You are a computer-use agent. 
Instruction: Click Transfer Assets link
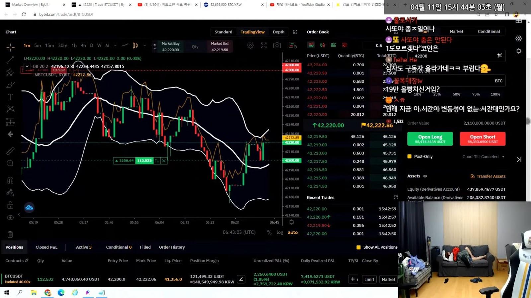pos(488,176)
